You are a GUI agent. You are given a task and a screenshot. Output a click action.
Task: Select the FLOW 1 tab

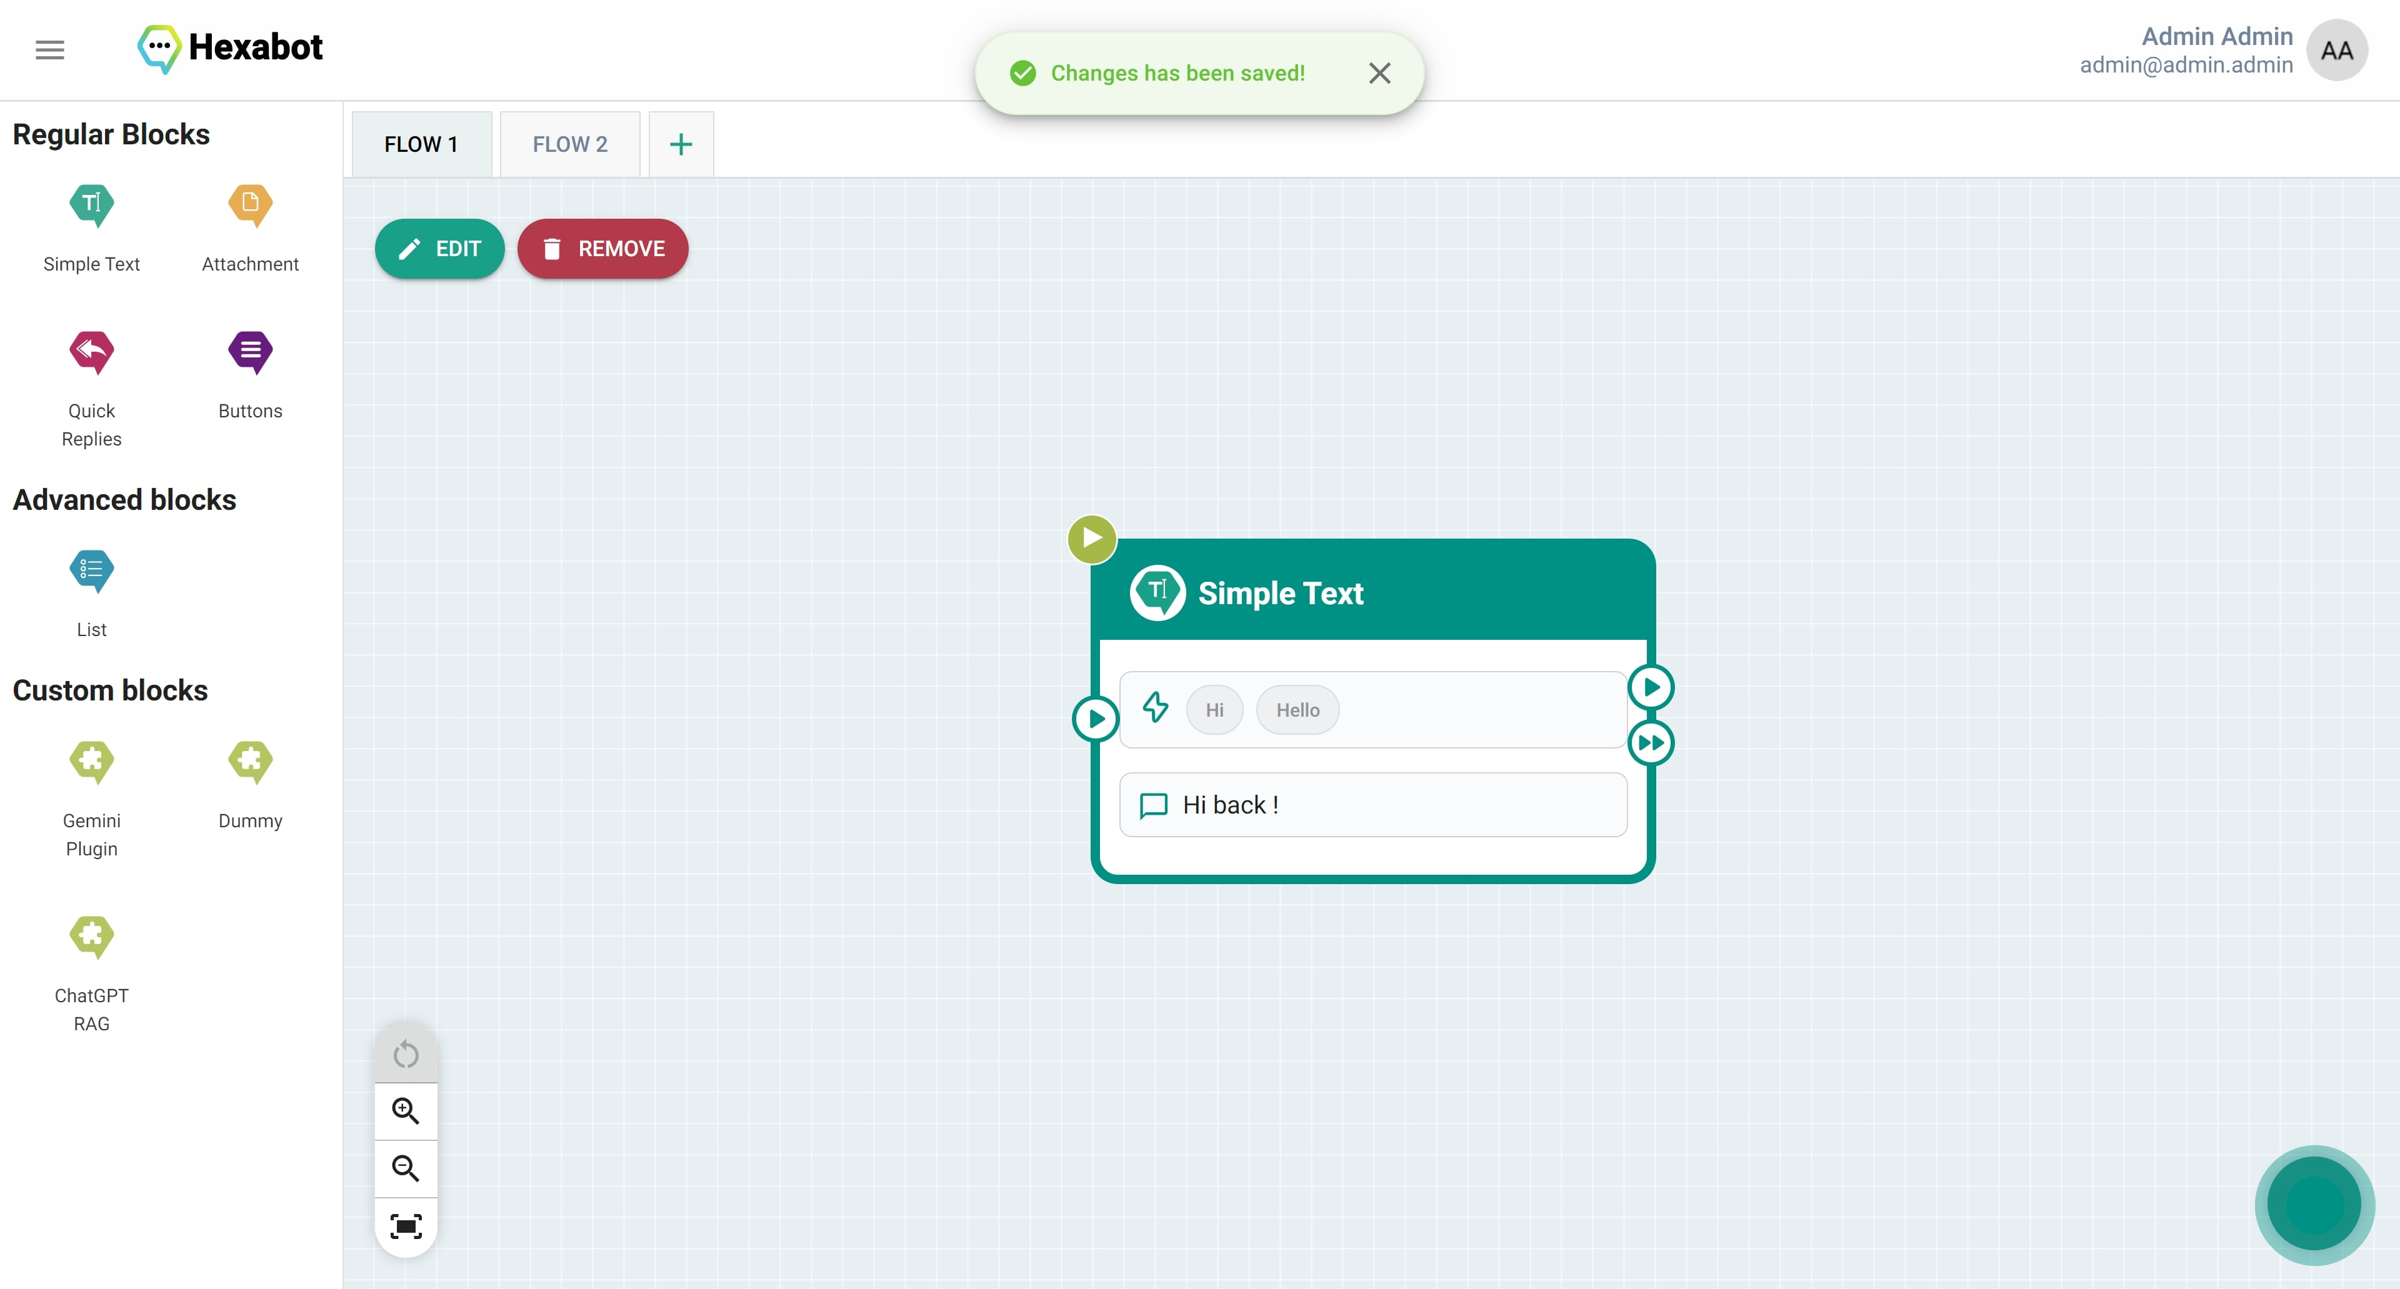[x=421, y=144]
